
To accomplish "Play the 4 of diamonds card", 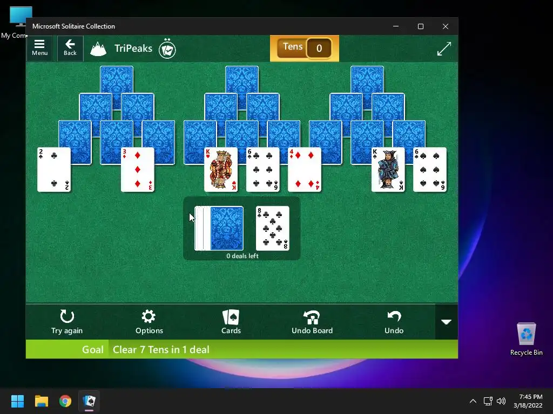I will coord(305,170).
